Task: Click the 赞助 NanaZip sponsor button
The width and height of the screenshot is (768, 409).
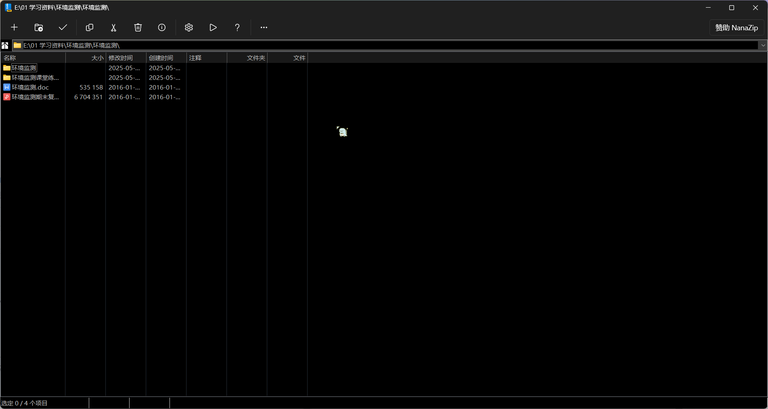Action: [737, 28]
